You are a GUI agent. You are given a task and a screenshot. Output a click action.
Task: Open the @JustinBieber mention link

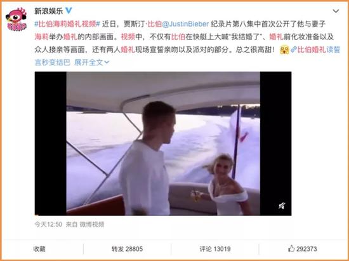(x=185, y=24)
